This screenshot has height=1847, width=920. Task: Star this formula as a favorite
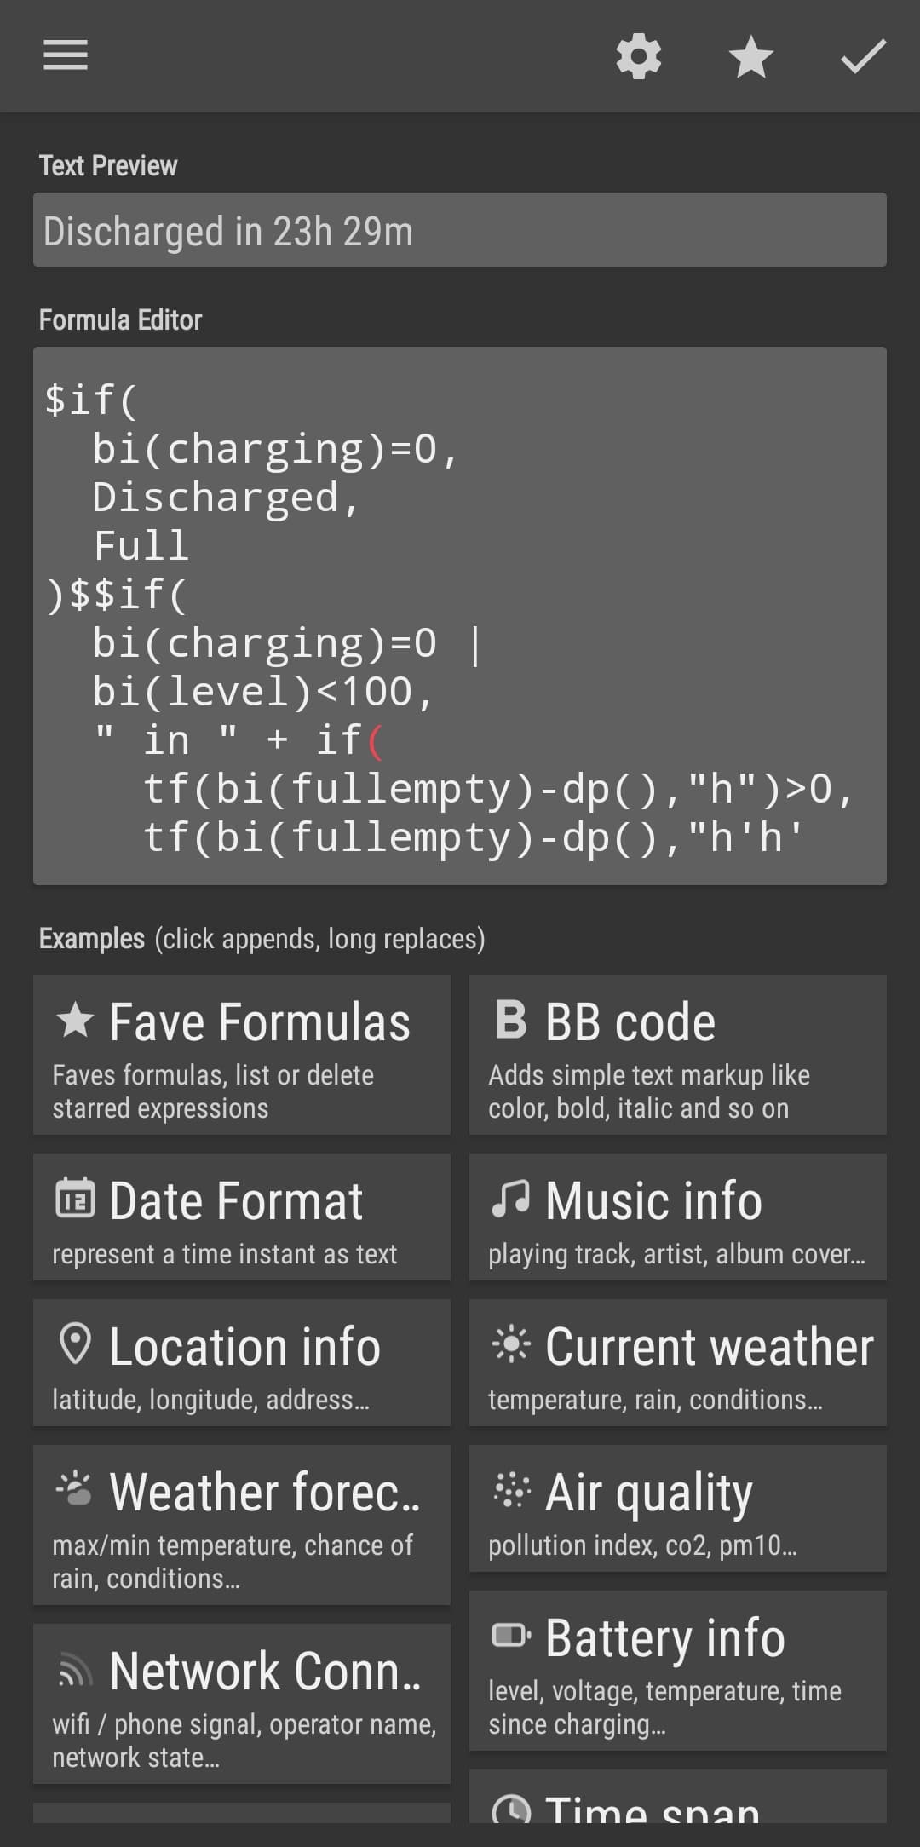[751, 57]
